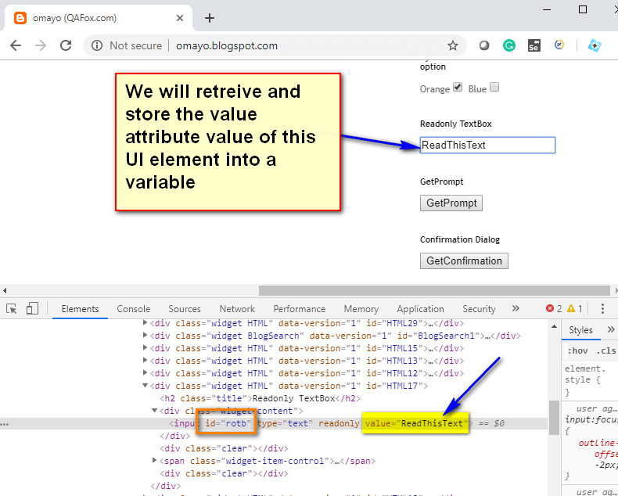This screenshot has width=618, height=496.
Task: Check the Blue checkbox
Action: point(494,87)
